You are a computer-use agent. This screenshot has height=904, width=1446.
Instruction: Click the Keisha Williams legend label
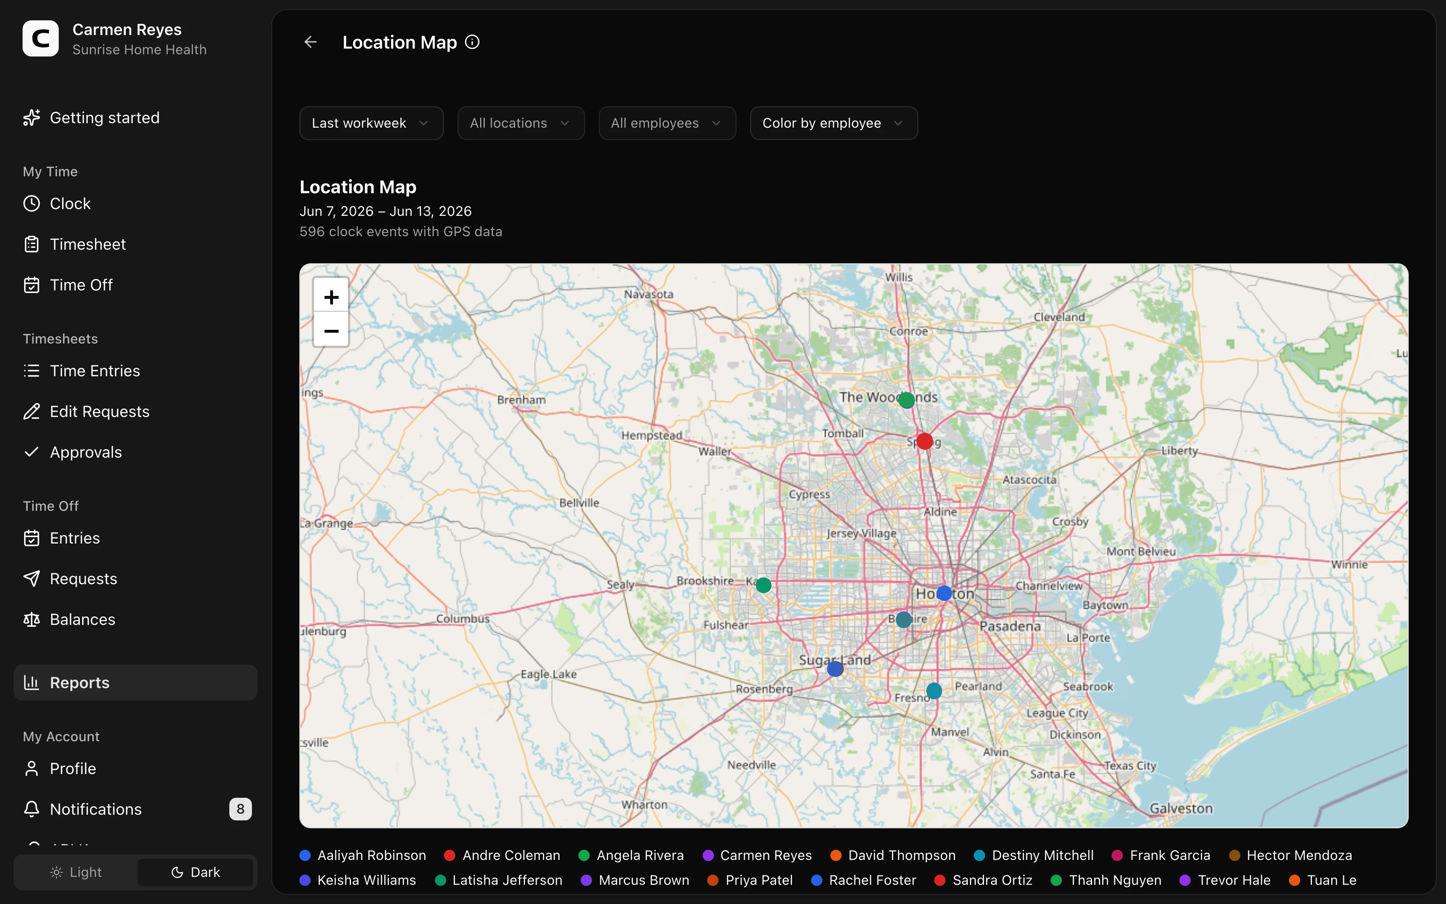pyautogui.click(x=366, y=880)
